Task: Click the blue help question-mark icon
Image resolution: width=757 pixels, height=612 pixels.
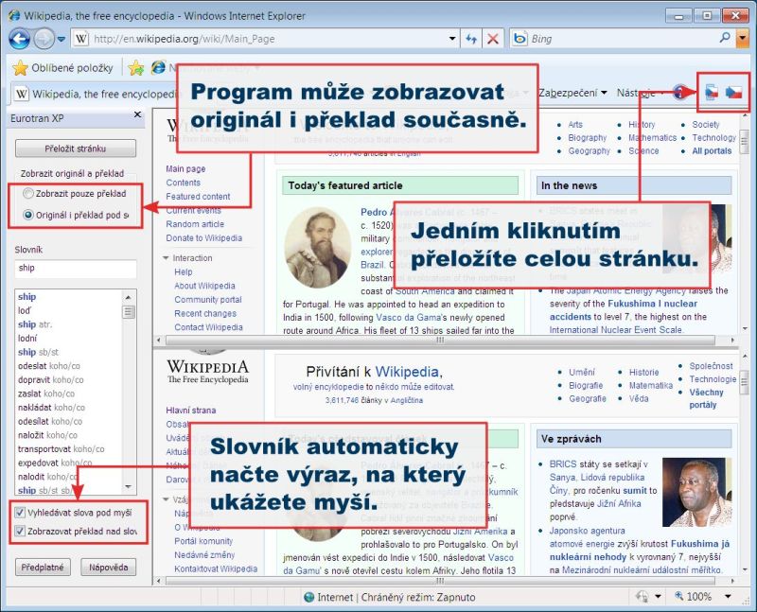Action: pos(678,92)
